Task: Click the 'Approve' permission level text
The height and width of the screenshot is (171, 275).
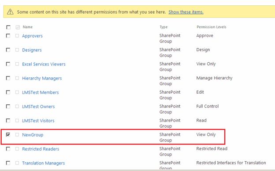Action: tap(204, 36)
